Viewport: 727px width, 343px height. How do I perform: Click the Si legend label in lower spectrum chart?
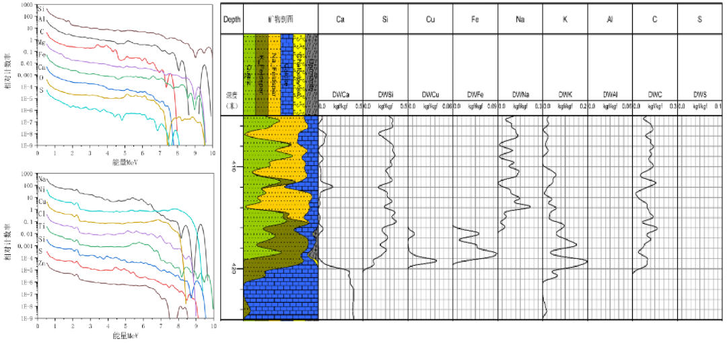point(42,239)
